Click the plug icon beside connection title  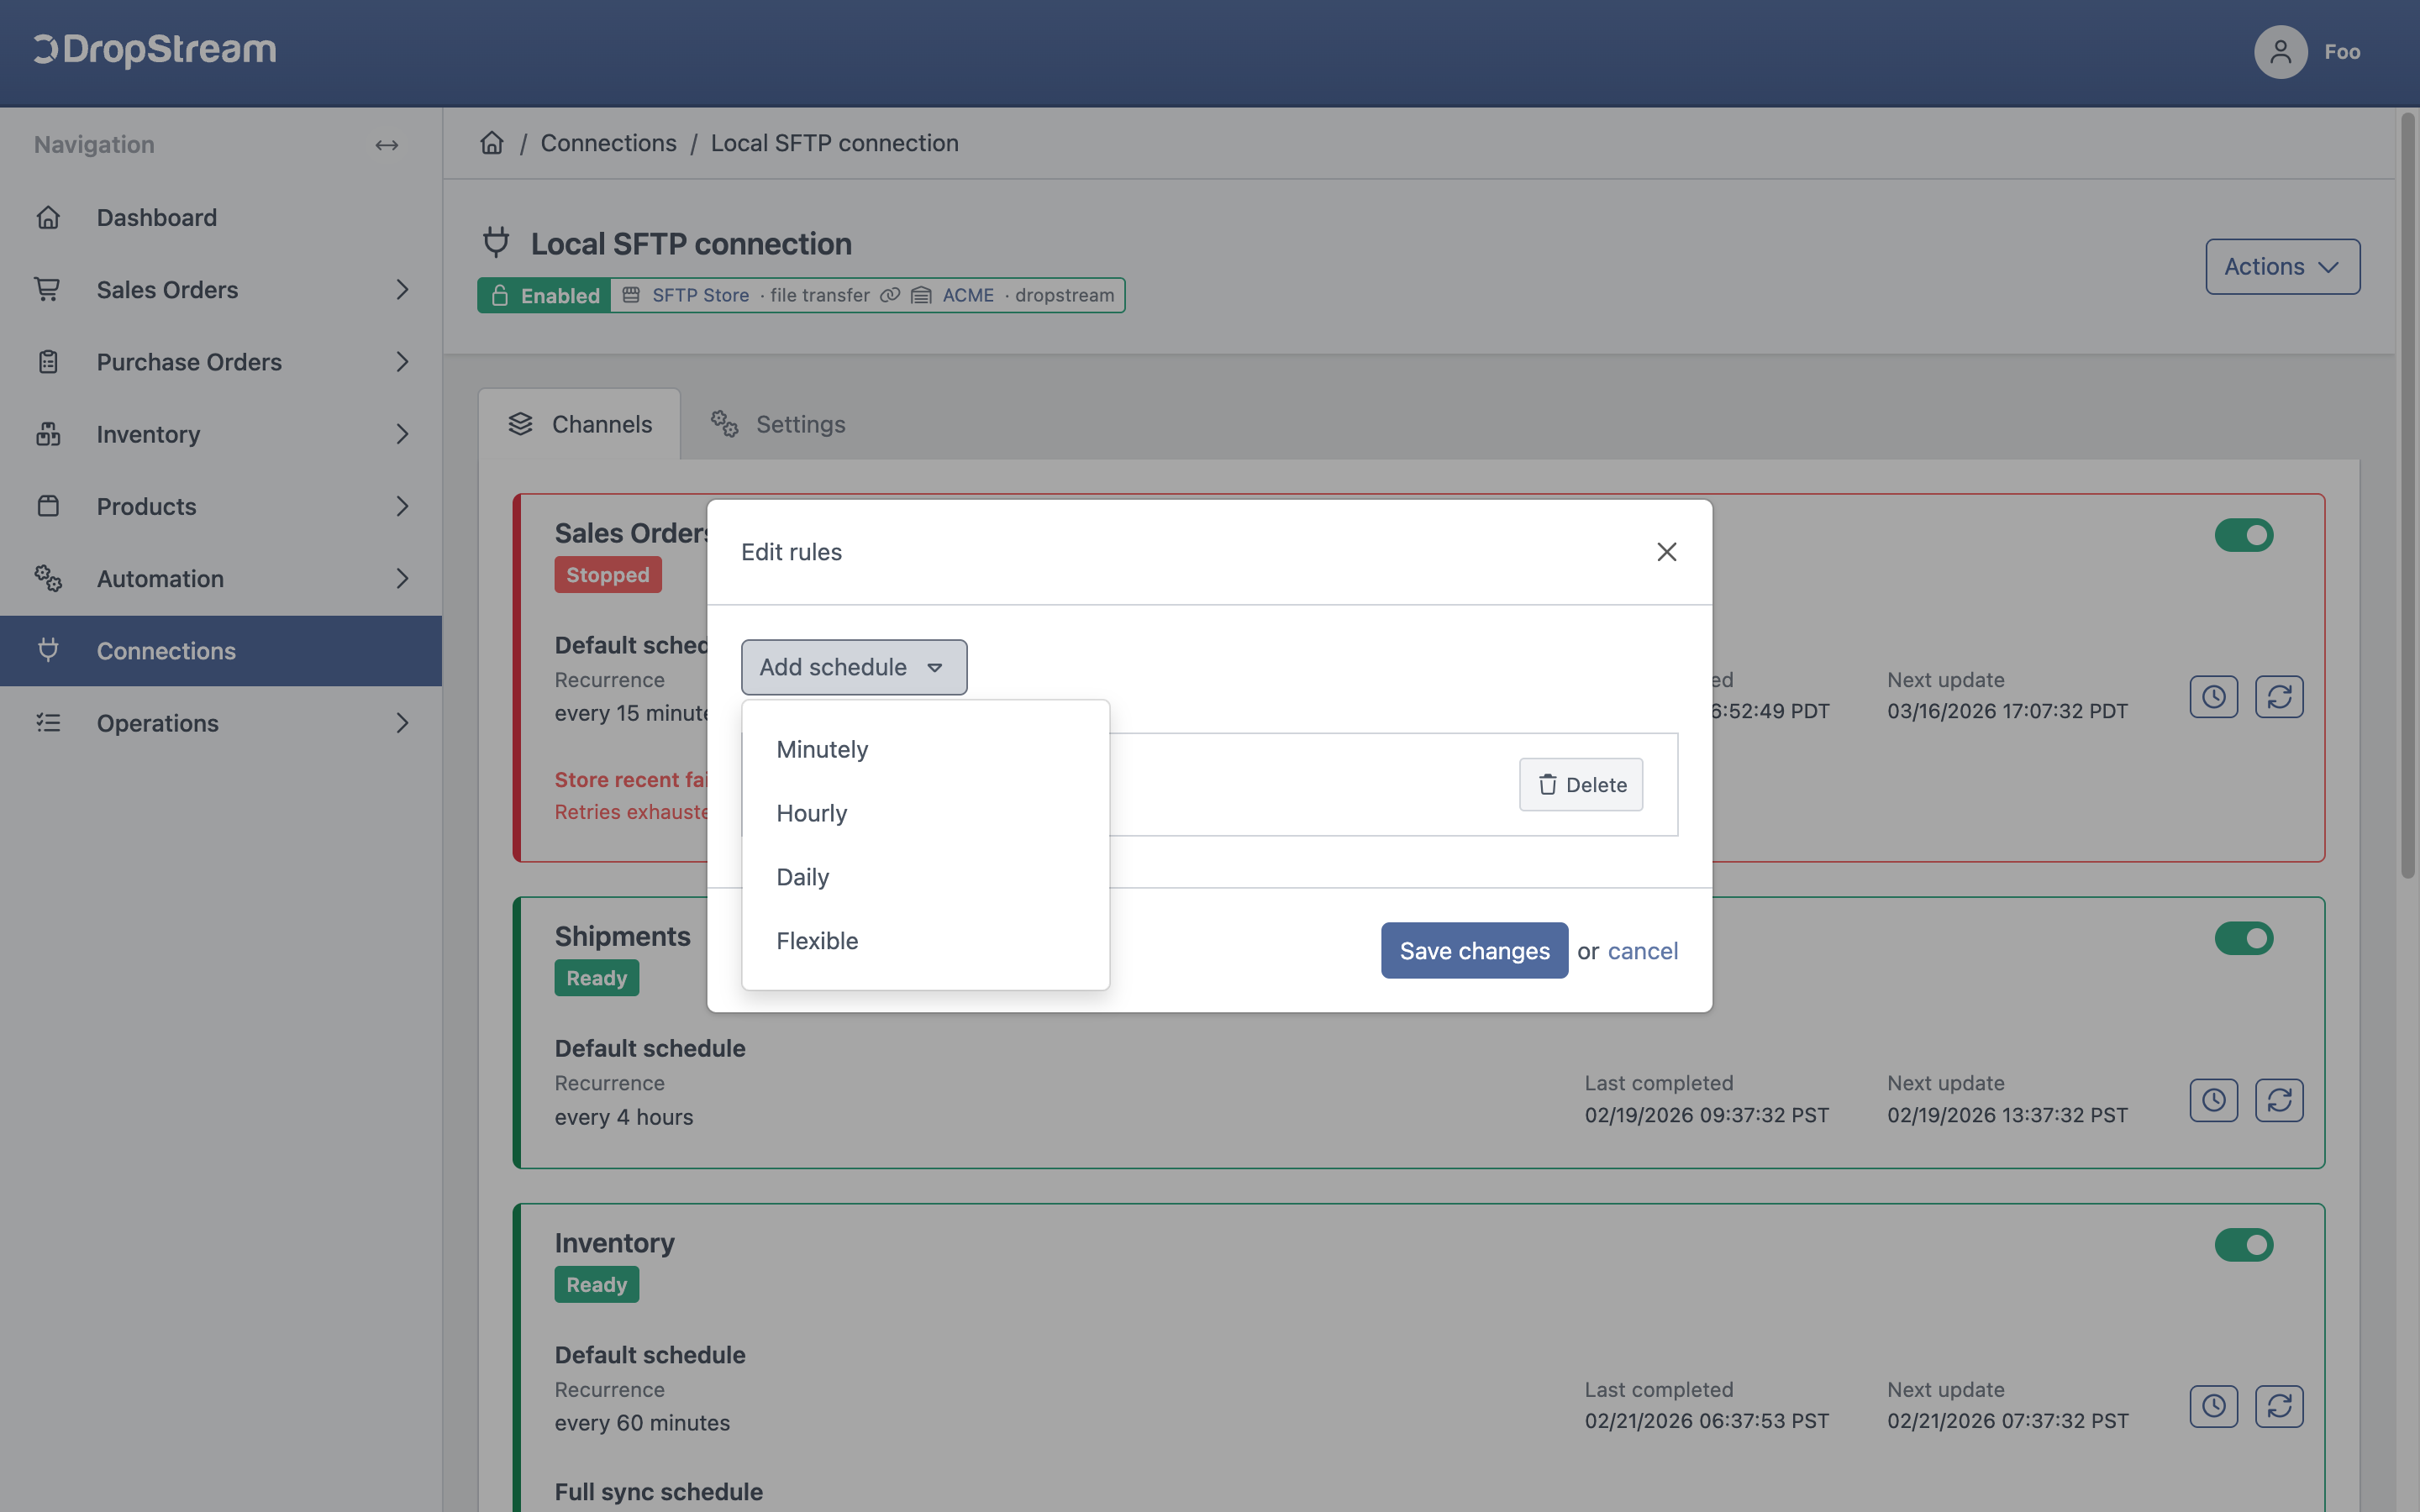[496, 242]
